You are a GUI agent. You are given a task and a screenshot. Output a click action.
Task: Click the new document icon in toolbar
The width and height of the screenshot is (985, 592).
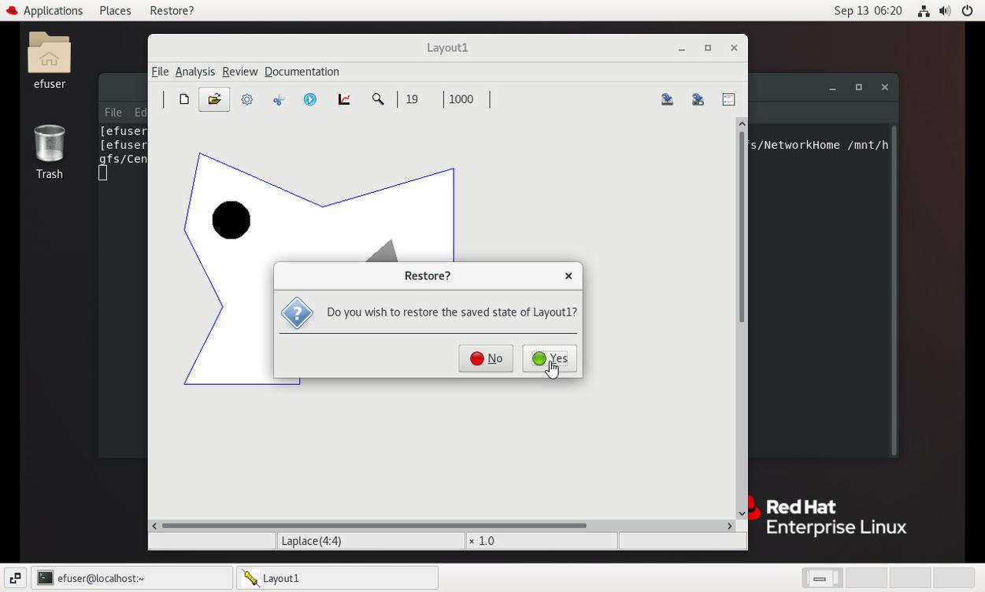click(x=184, y=99)
